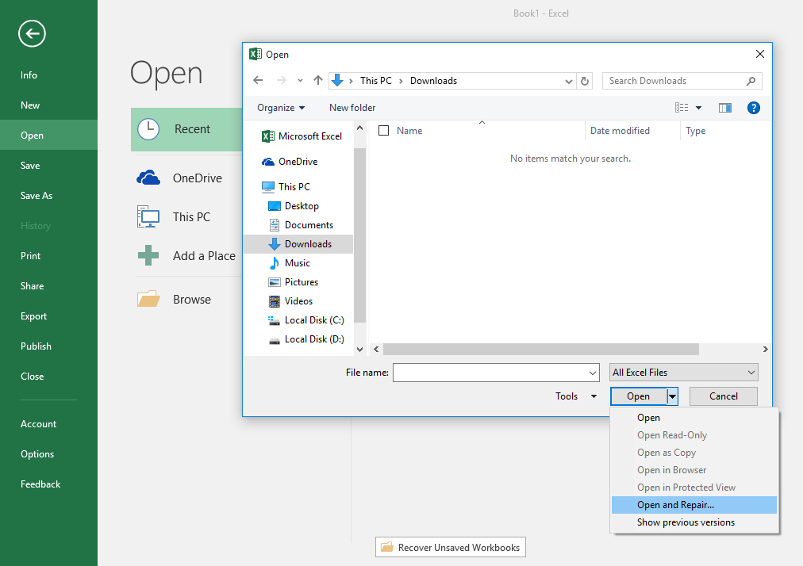The width and height of the screenshot is (803, 566).
Task: Click the Recent clock icon
Action: tap(148, 129)
